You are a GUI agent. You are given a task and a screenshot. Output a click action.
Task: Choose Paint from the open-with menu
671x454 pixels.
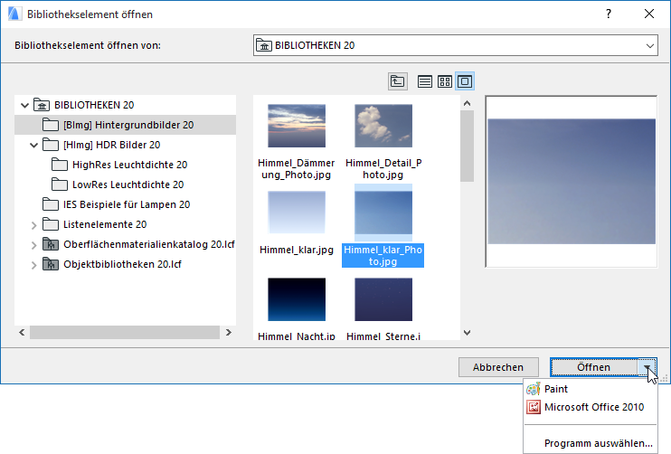tap(591, 389)
